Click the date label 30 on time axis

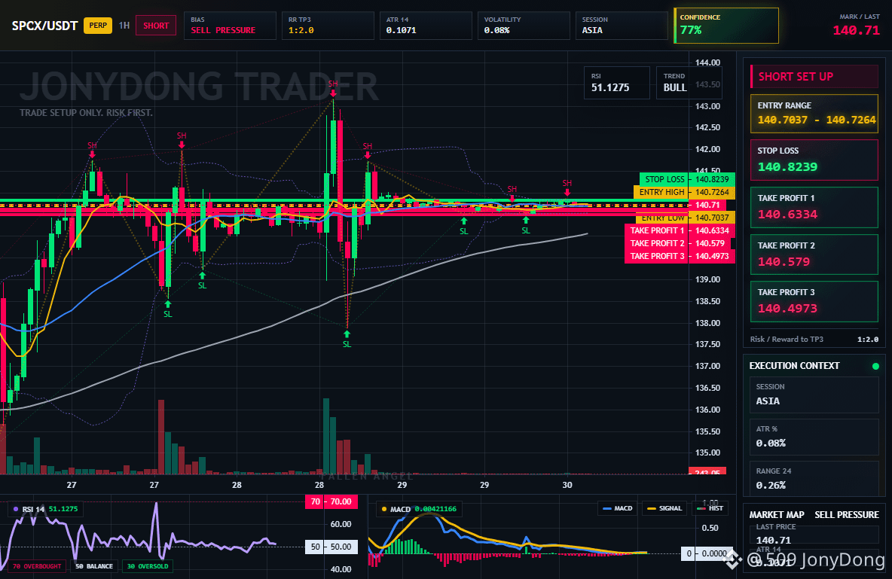[x=567, y=485]
